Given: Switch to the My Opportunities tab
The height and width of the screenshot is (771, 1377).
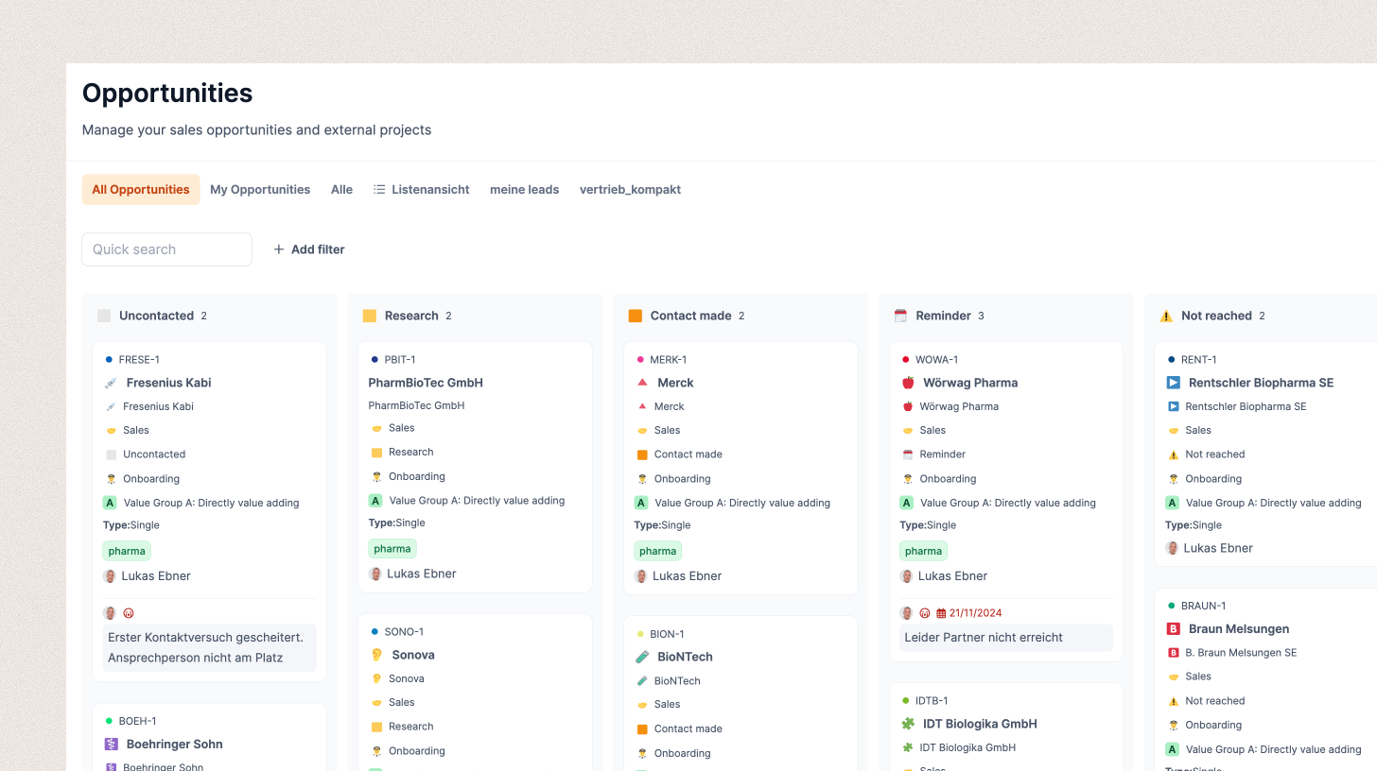Looking at the screenshot, I should pos(260,190).
